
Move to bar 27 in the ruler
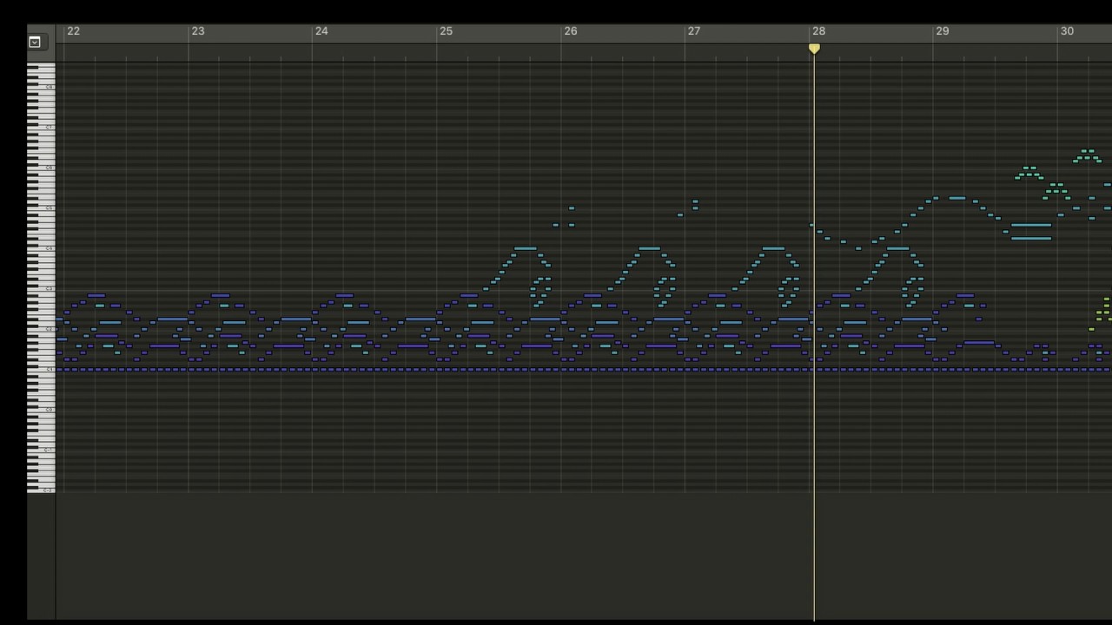click(693, 31)
